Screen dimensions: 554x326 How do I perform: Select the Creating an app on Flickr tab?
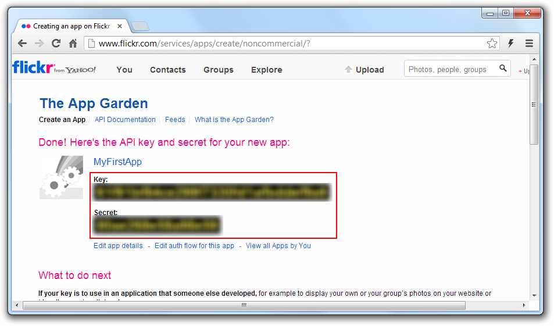(71, 26)
